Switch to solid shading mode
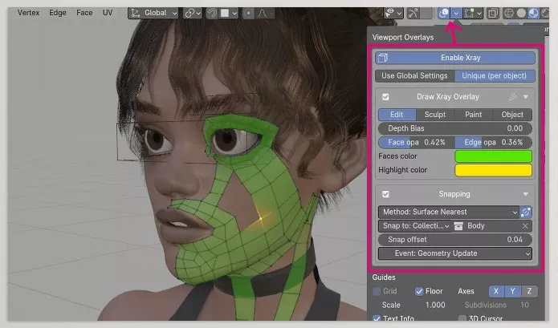This screenshot has height=328, width=558. click(521, 13)
